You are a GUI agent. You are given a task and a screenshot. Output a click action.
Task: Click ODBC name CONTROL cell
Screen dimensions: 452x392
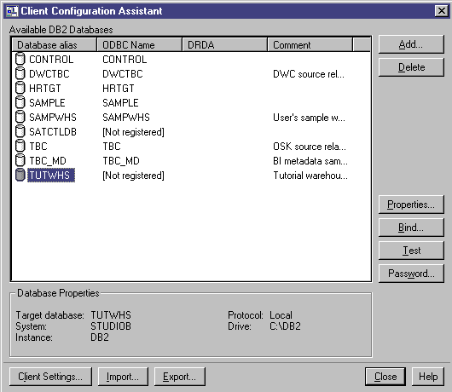click(x=125, y=60)
